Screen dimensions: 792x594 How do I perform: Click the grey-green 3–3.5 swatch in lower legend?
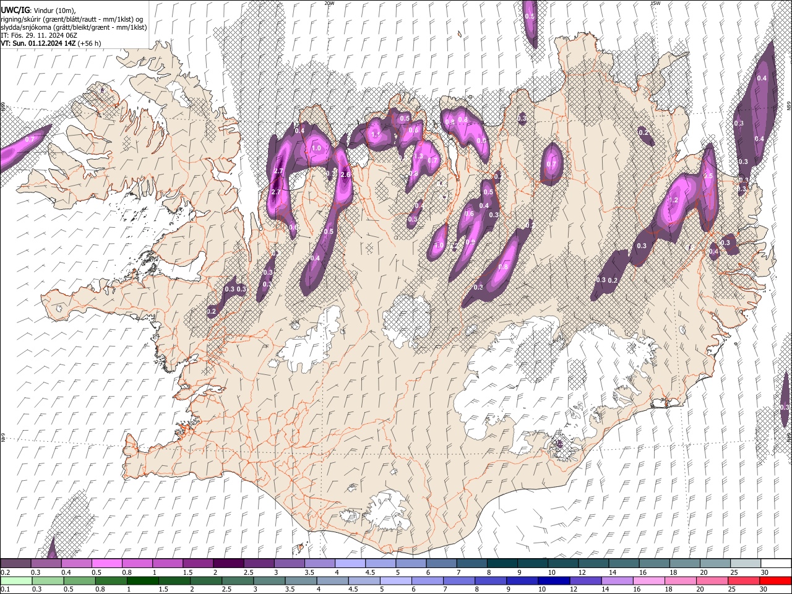(x=269, y=581)
